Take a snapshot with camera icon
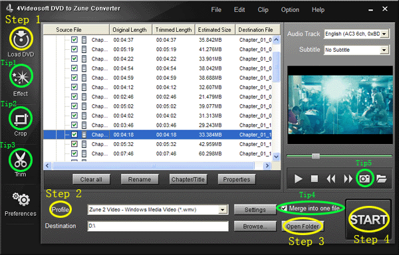 click(x=364, y=179)
